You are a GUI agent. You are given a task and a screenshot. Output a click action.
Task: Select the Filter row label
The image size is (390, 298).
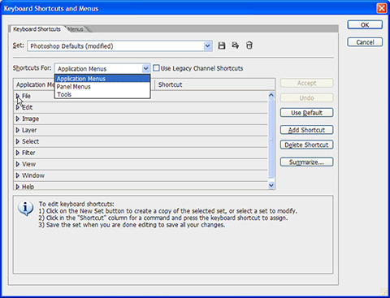tap(28, 153)
